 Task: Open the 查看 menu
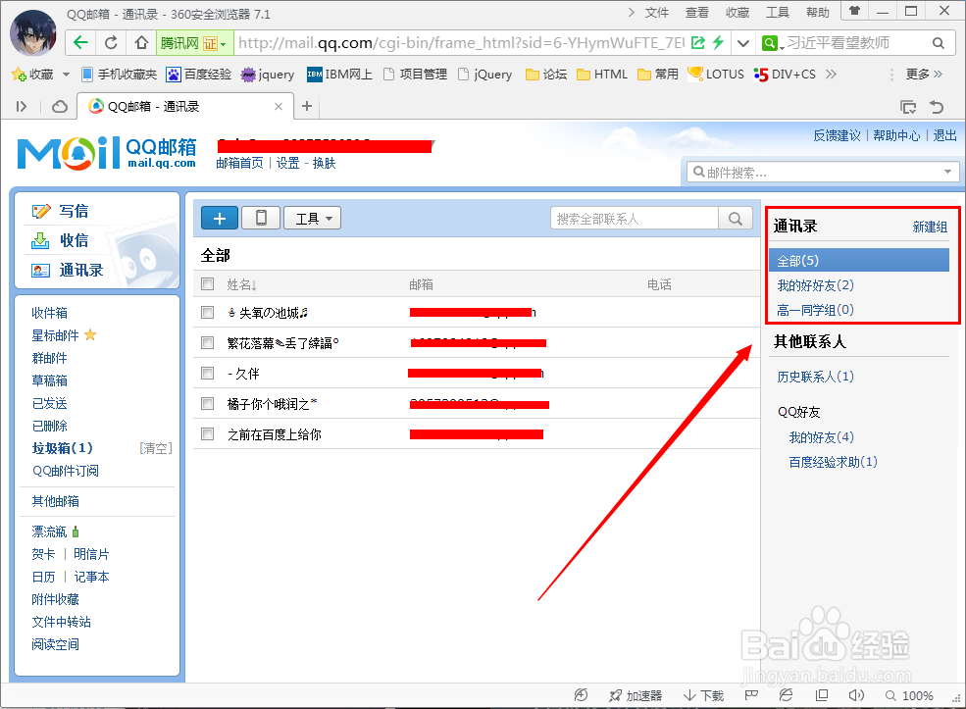696,13
